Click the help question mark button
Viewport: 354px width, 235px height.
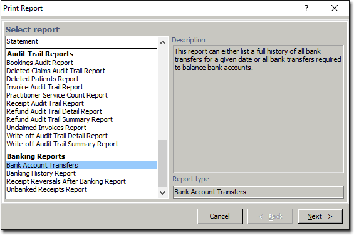[x=306, y=8]
